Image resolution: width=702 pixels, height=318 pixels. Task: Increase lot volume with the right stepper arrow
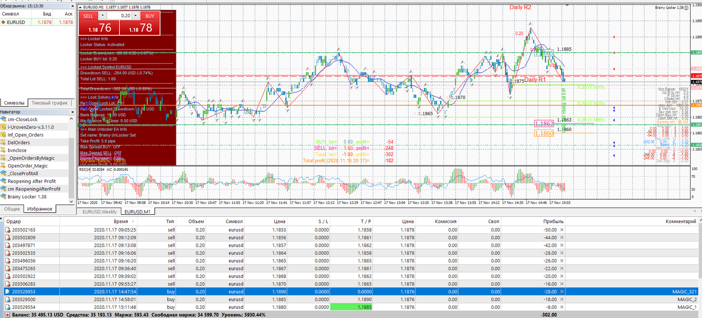pos(136,16)
